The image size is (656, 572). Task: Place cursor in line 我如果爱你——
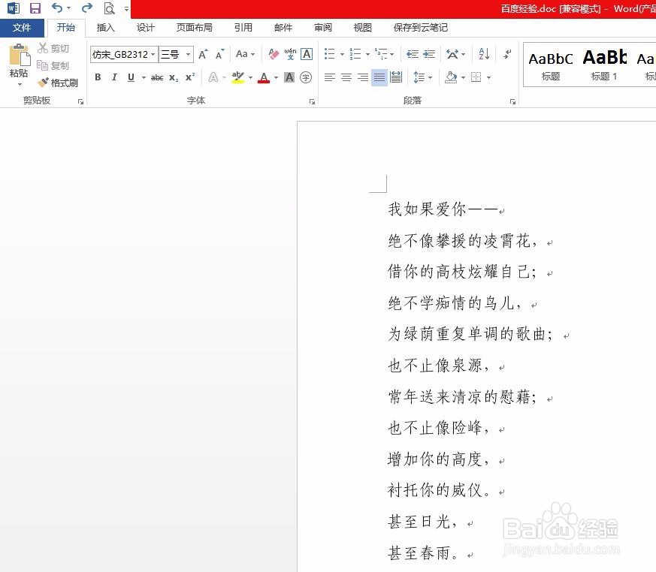tap(443, 209)
